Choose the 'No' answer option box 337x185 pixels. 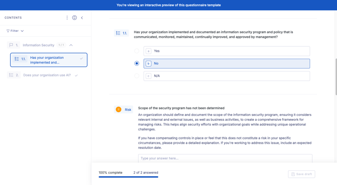coord(227,64)
